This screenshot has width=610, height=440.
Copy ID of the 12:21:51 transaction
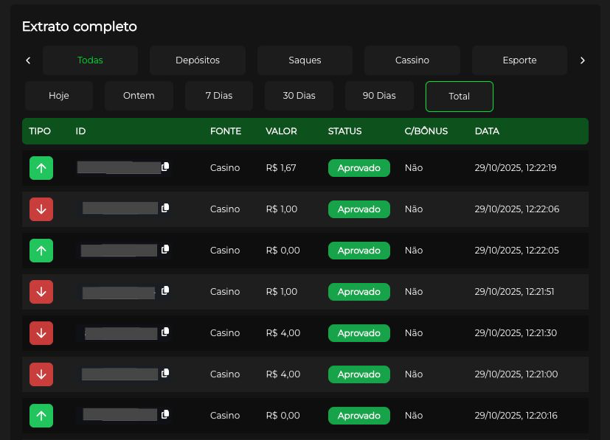165,291
